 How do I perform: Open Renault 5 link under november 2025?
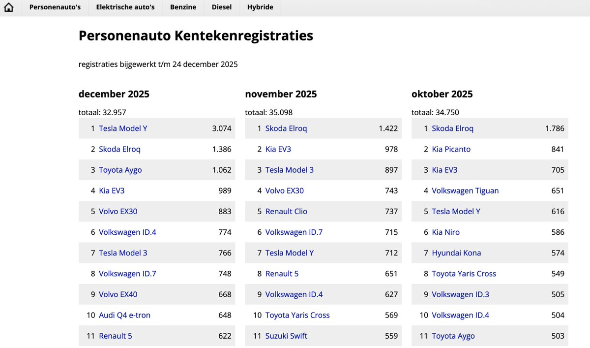(282, 273)
